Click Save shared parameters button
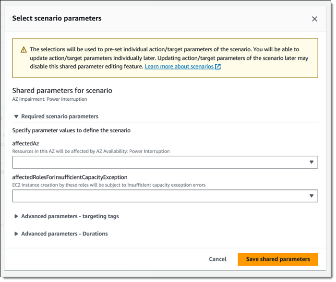This screenshot has width=336, height=282. pyautogui.click(x=278, y=259)
